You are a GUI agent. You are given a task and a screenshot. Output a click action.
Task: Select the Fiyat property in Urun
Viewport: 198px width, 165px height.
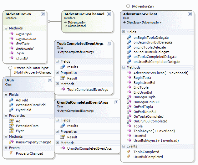point(20,131)
